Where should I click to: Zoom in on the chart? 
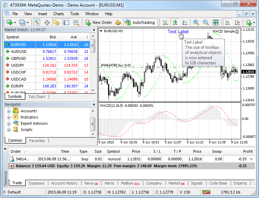[x=196, y=22]
